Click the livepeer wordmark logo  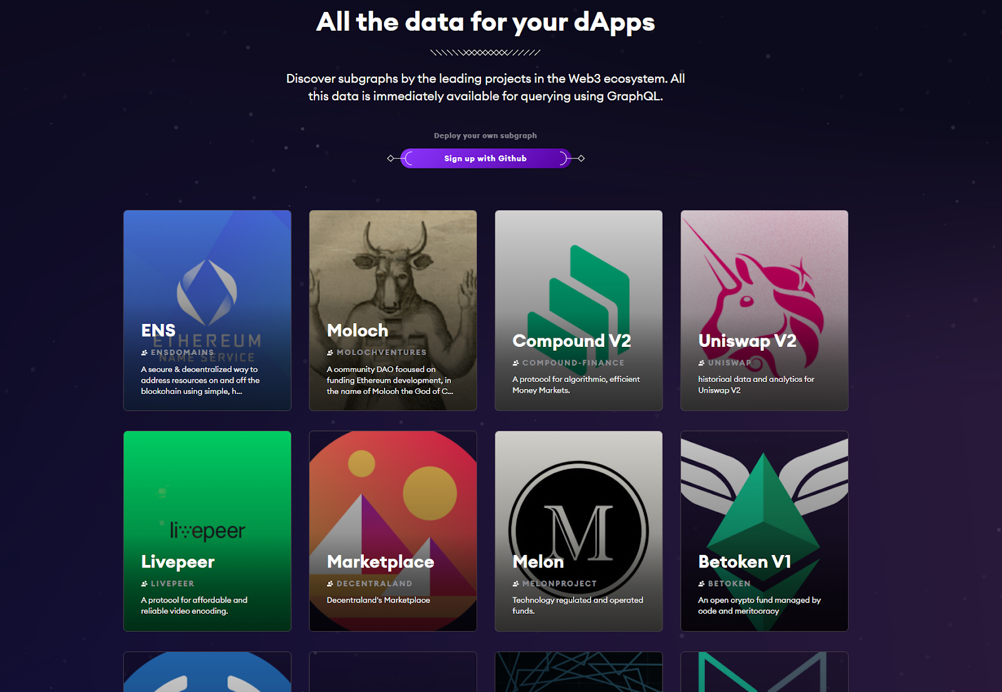pyautogui.click(x=207, y=531)
